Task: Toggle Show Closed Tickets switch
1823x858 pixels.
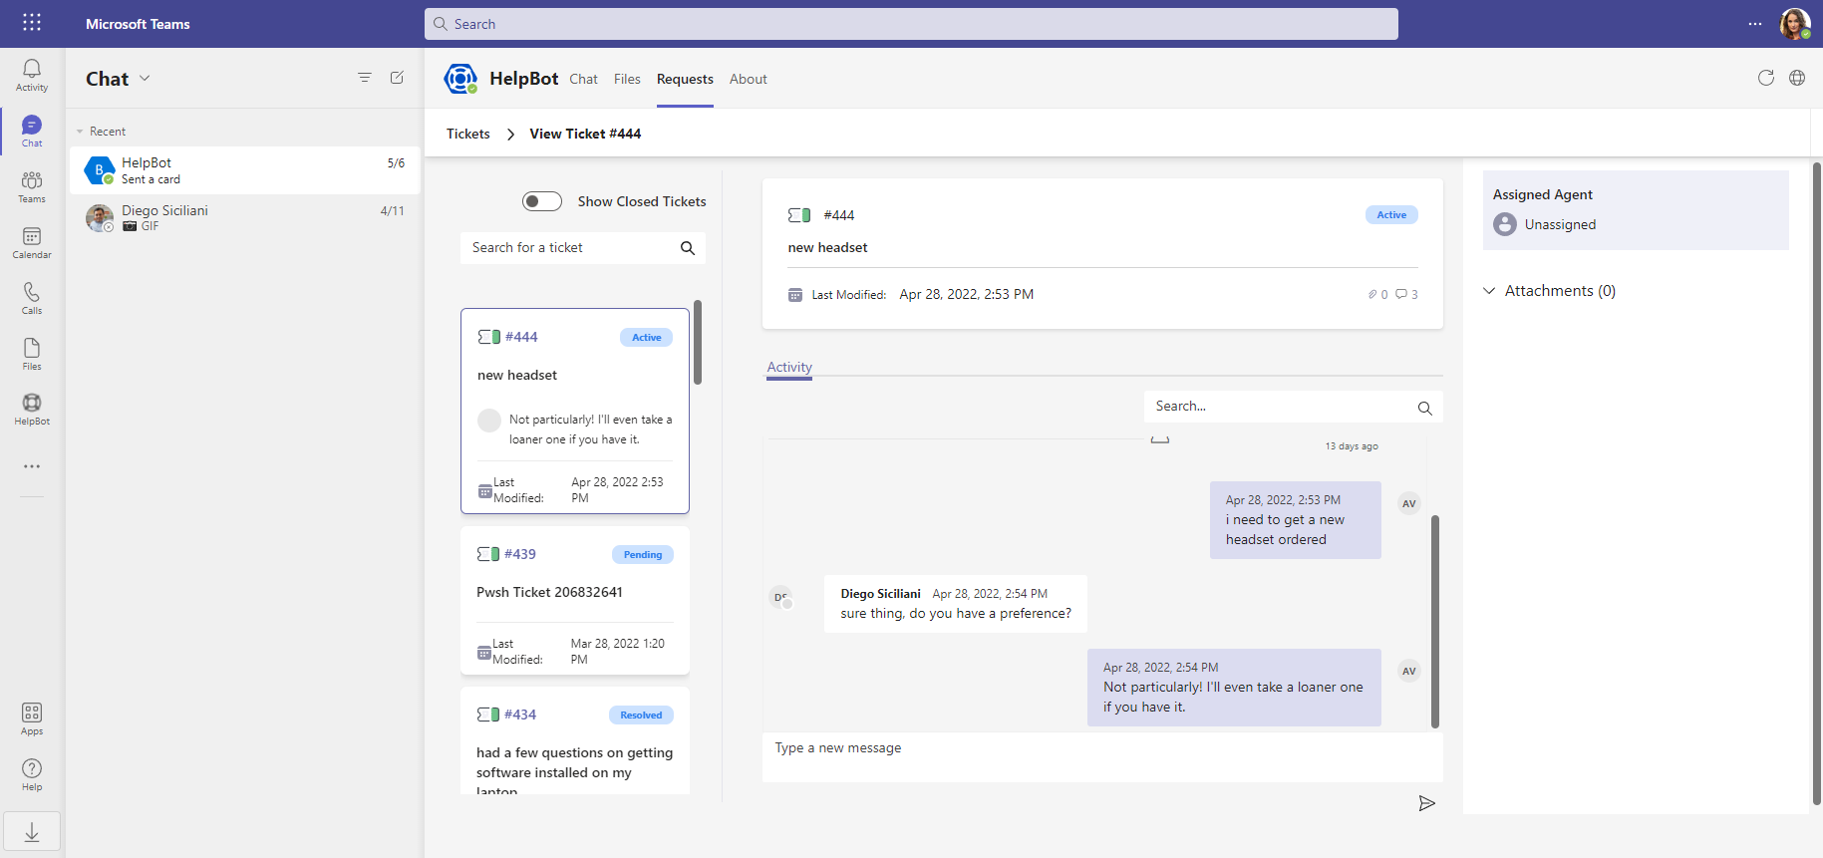Action: (542, 201)
